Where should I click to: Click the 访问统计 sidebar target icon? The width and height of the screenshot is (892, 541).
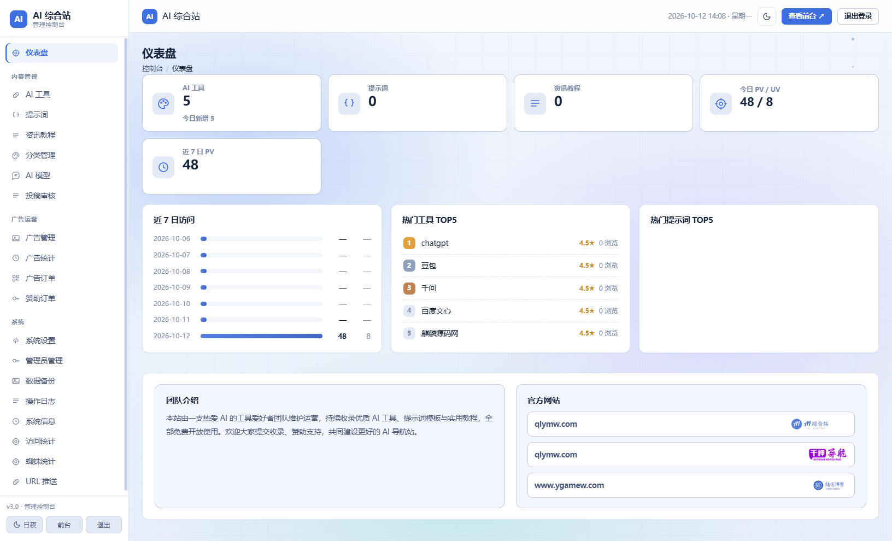point(16,442)
